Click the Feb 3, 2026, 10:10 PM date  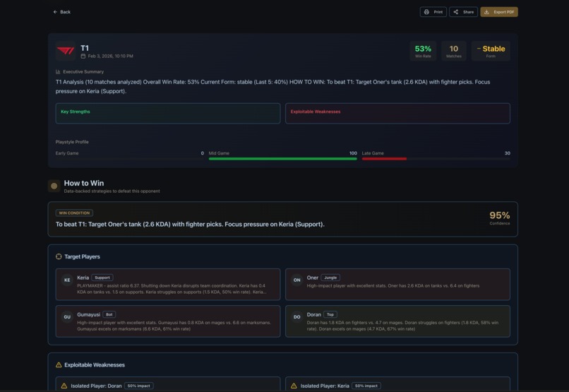click(x=110, y=57)
